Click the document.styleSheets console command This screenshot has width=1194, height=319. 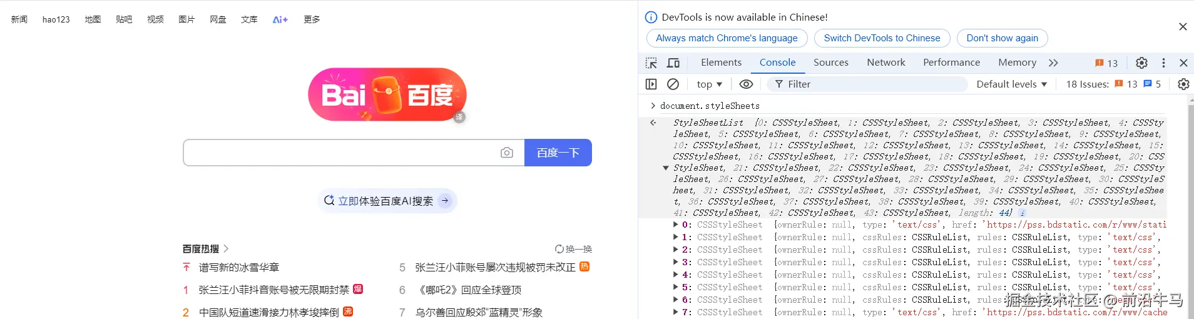pyautogui.click(x=710, y=106)
